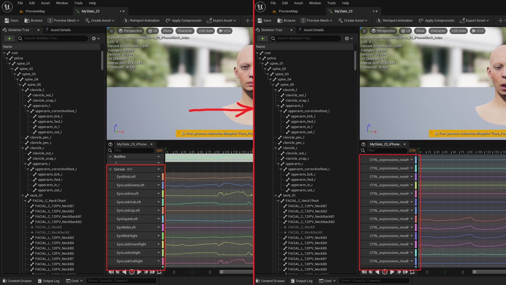
Task: Click Browse in the right window toolbar
Action: tap(286, 21)
